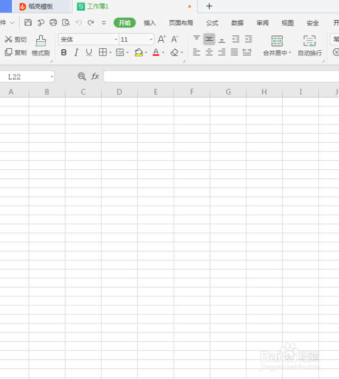Click the fx insert function icon
The width and height of the screenshot is (339, 379).
95,77
